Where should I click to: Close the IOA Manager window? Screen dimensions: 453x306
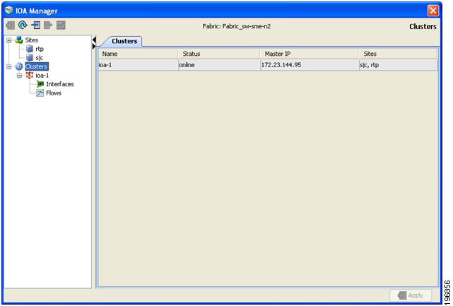click(433, 11)
